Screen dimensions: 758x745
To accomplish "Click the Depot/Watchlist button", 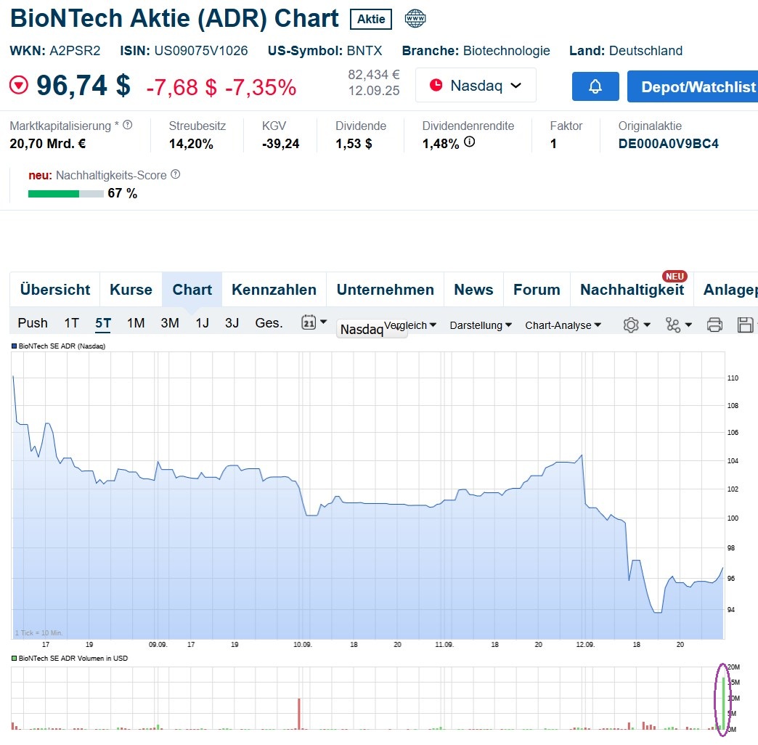I will 692,86.
